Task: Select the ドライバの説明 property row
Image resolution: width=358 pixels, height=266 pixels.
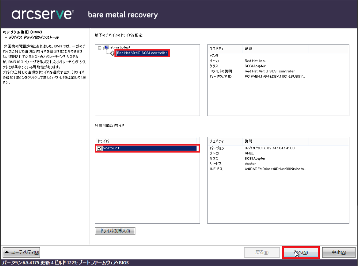Action: click(221, 71)
